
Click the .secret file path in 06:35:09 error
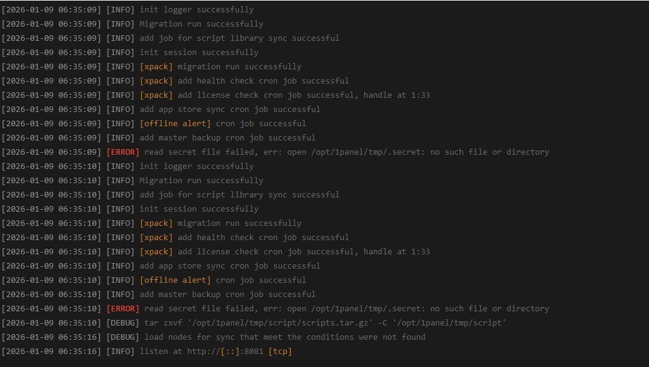[365, 152]
